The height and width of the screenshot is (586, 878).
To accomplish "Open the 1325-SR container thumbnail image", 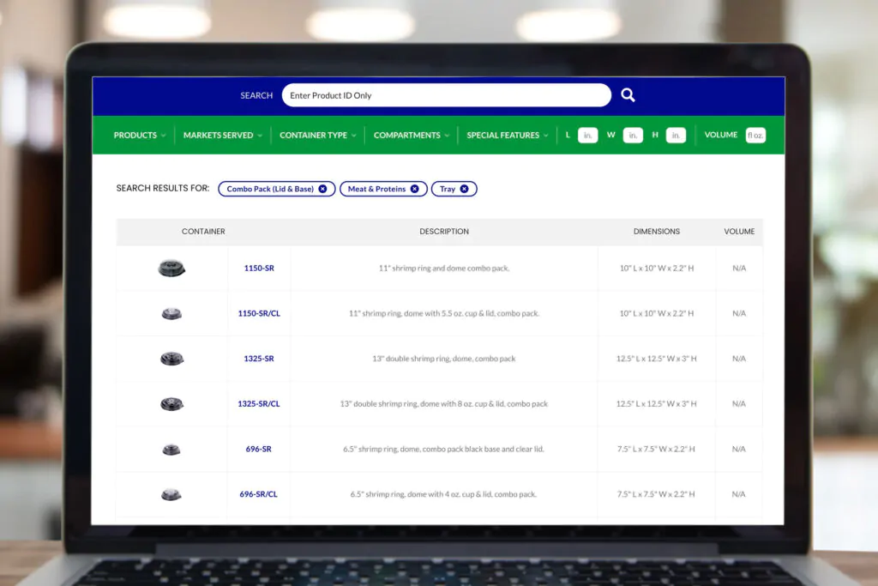I will coord(171,359).
